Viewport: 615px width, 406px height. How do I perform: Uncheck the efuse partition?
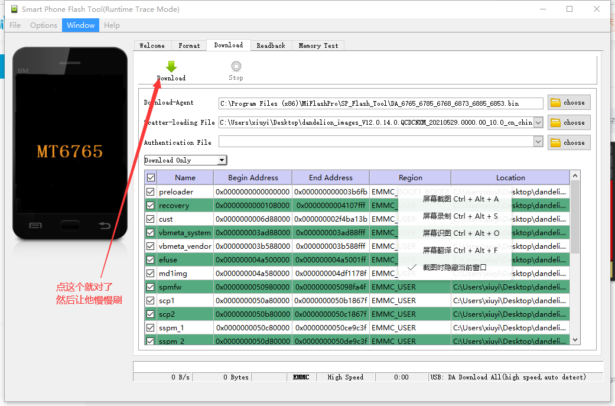[x=150, y=259]
